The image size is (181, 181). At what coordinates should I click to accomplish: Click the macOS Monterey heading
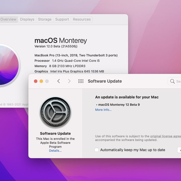[x=61, y=40]
